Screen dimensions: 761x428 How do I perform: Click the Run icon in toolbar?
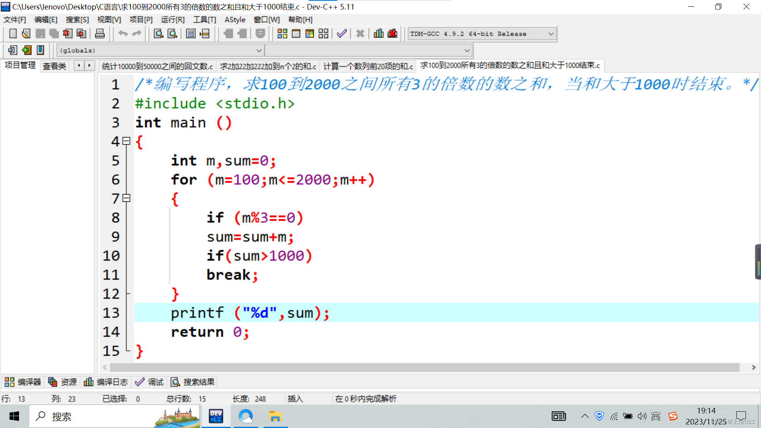[x=296, y=34]
